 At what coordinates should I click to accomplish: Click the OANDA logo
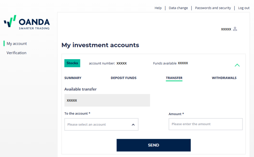27,22
